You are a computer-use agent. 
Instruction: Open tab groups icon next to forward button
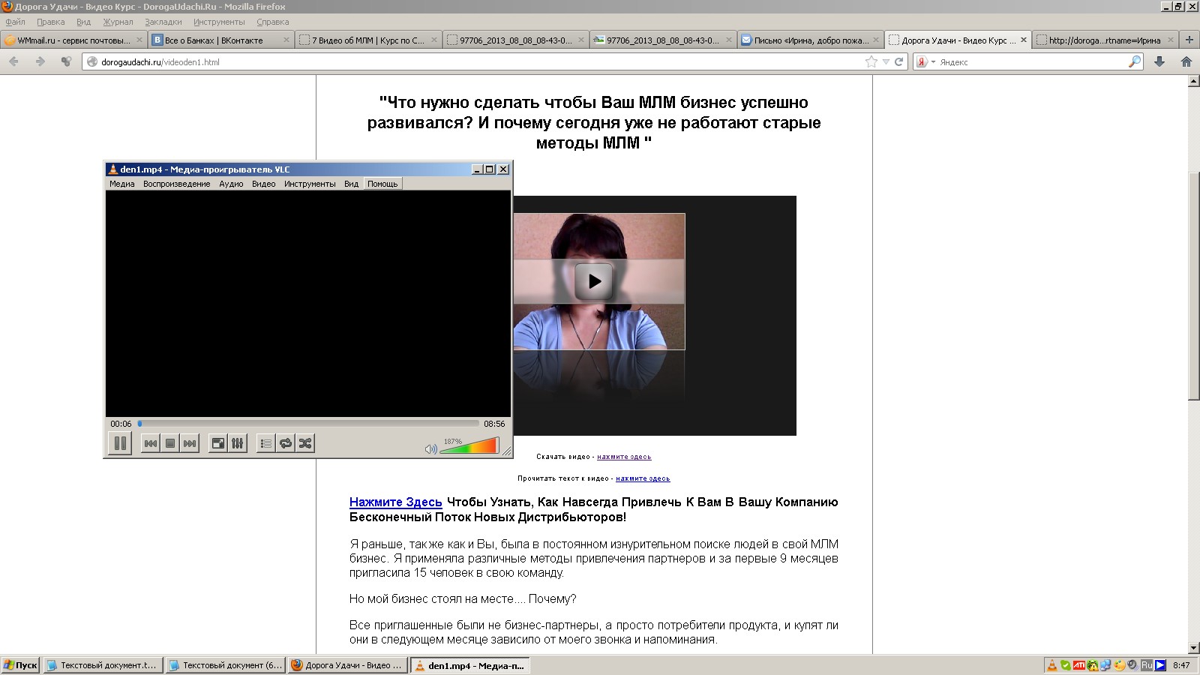tap(66, 61)
